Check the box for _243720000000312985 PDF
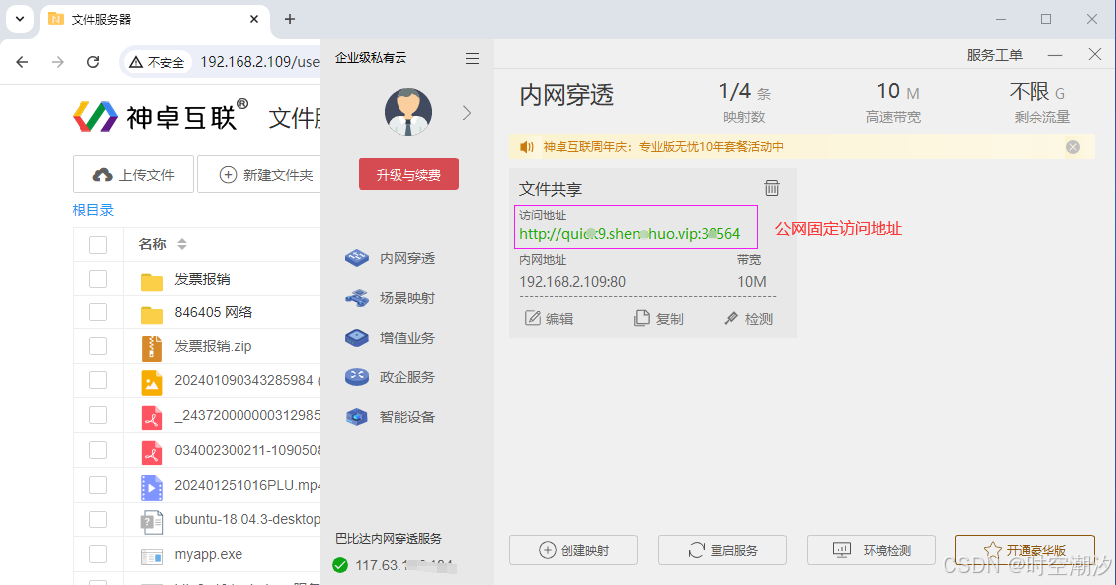 tap(98, 415)
